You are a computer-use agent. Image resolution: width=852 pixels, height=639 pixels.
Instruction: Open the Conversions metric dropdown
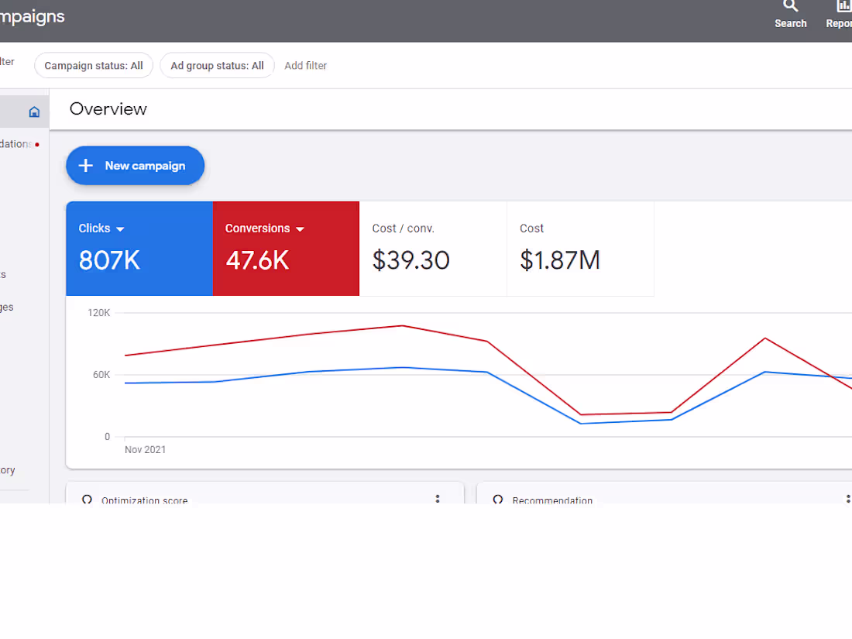301,228
